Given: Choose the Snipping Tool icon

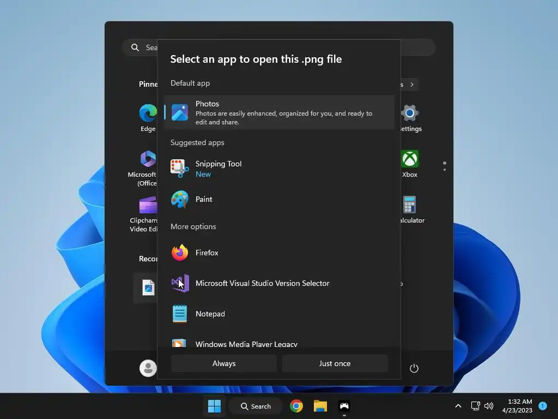Looking at the screenshot, I should pos(180,169).
